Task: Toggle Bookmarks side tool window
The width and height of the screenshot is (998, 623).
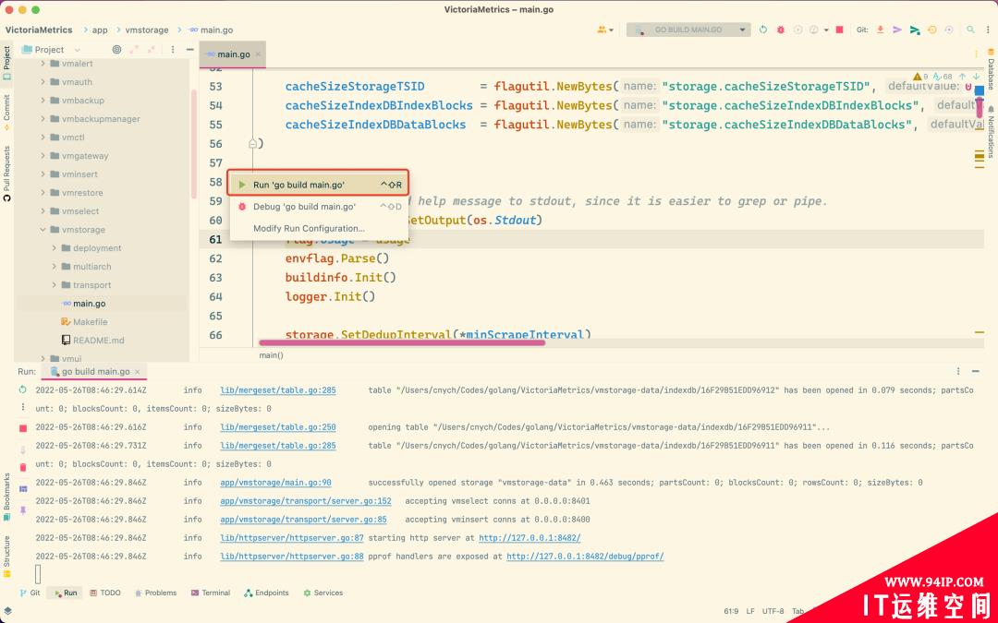Action: (6, 496)
